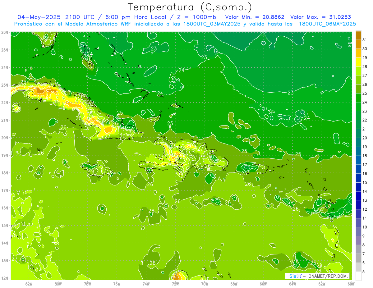The image size is (373, 288).
Task: Click the '12N' latitude axis label
Action: [4, 278]
